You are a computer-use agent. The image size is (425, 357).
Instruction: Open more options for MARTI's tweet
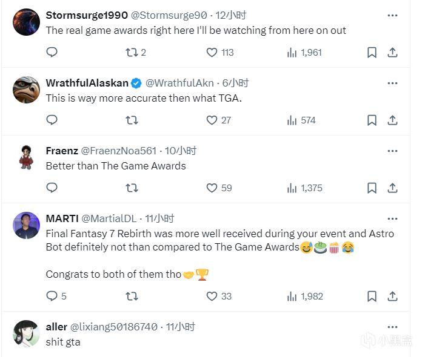[392, 218]
